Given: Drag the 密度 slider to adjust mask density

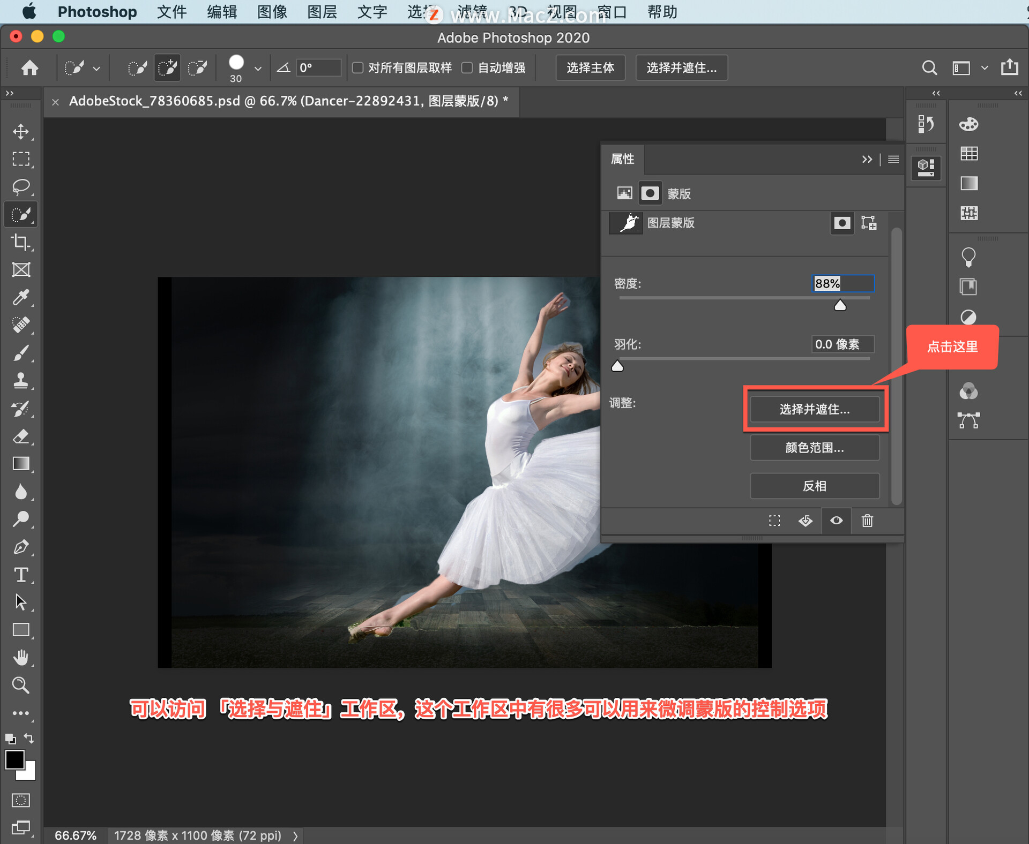Looking at the screenshot, I should pyautogui.click(x=842, y=306).
